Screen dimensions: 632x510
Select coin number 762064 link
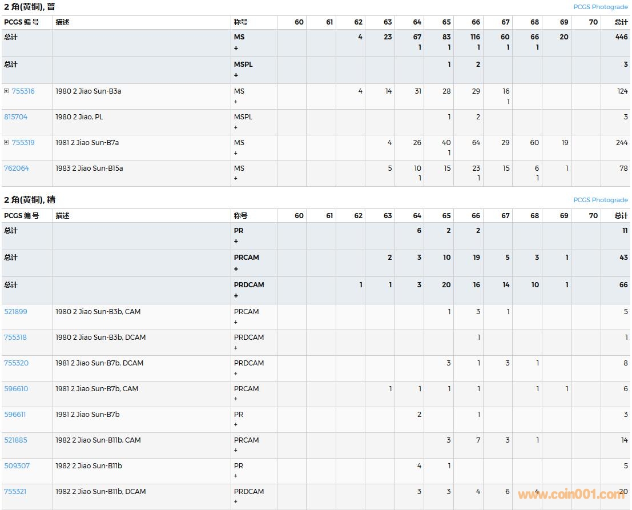[x=17, y=168]
